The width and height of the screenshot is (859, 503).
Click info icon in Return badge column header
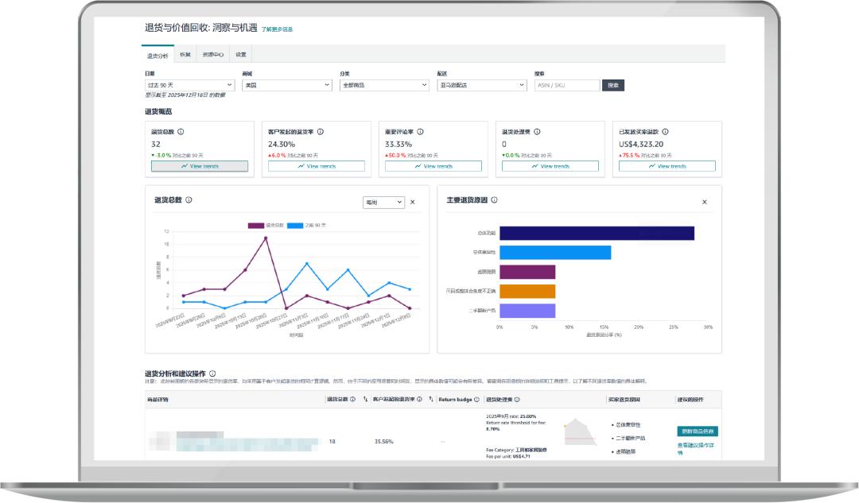pos(476,399)
